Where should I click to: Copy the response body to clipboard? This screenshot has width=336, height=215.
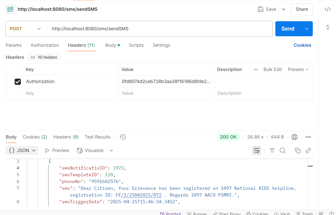pos(298,150)
